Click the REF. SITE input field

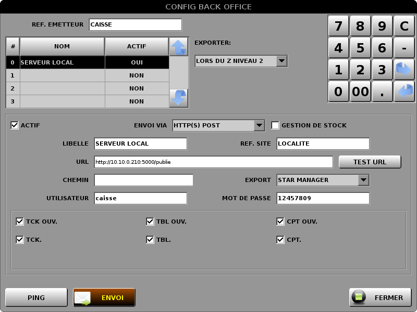click(323, 144)
